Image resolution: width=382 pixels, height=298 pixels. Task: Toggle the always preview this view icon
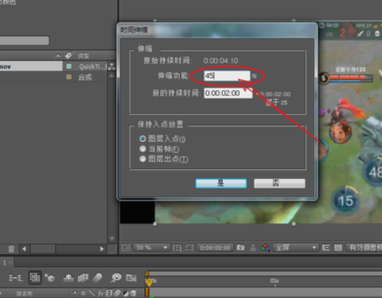[x=126, y=247]
